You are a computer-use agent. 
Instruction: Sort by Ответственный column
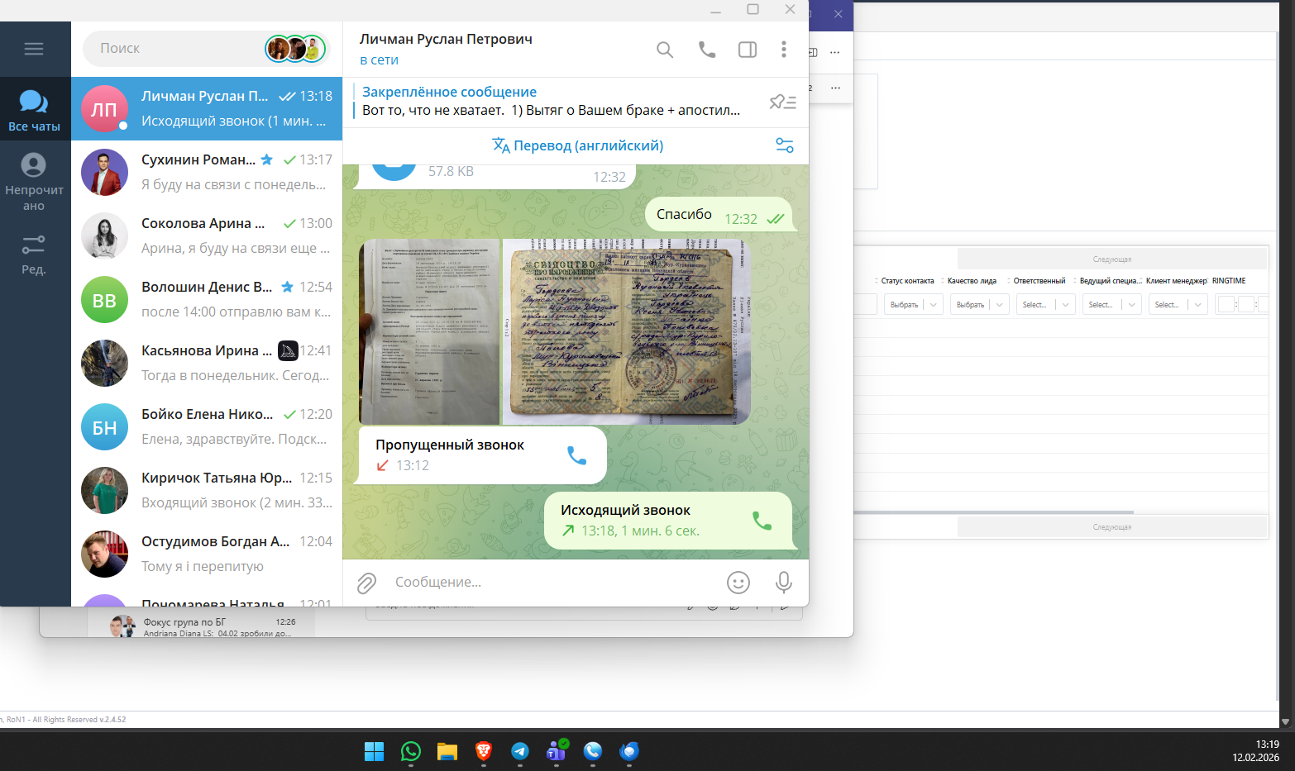pos(1039,281)
